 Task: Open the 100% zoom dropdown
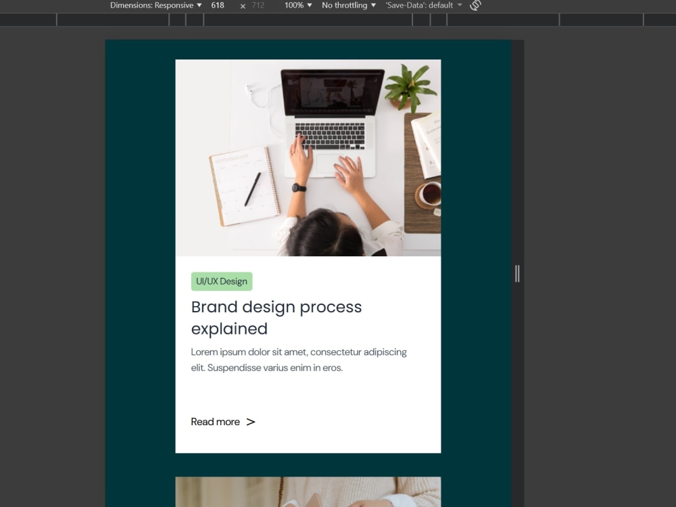[x=298, y=5]
